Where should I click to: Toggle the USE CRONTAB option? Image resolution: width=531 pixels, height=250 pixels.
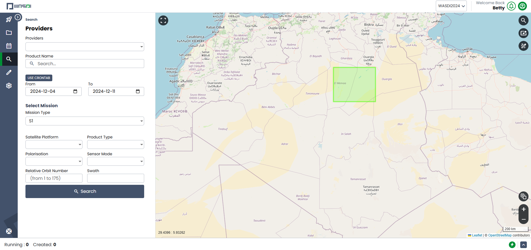39,78
